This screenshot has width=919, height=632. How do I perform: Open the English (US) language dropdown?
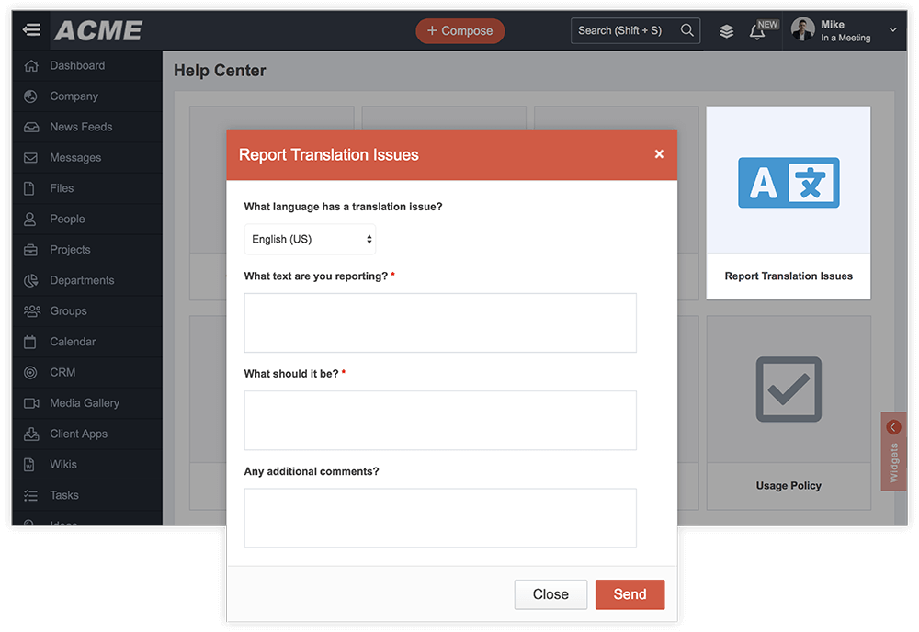pos(310,238)
